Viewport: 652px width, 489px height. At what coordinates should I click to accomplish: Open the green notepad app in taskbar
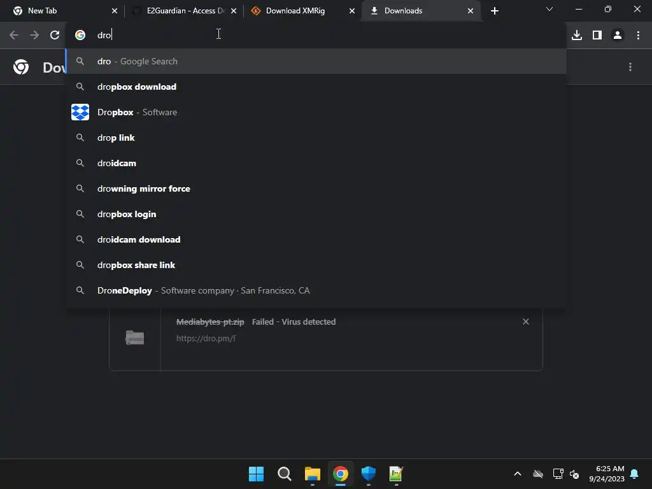(x=396, y=474)
